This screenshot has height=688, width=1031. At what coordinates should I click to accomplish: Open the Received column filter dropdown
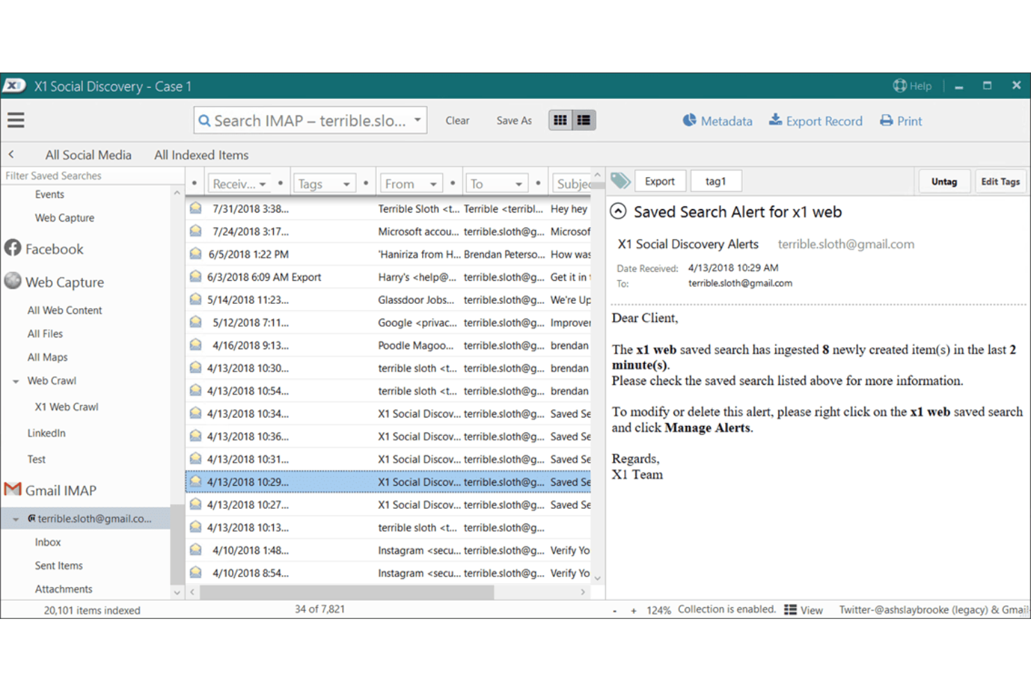coord(263,184)
